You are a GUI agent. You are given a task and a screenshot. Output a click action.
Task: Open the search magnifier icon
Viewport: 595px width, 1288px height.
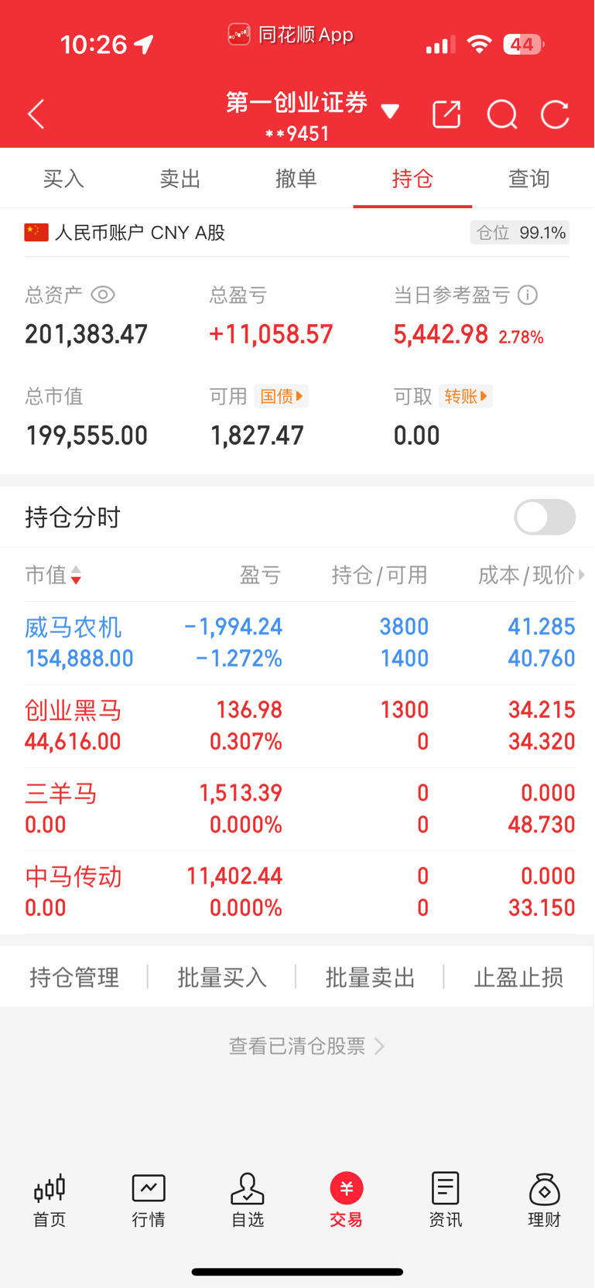(502, 115)
